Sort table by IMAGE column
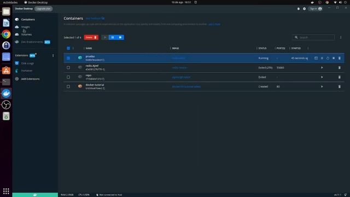This screenshot has height=197, width=350. tap(175, 48)
